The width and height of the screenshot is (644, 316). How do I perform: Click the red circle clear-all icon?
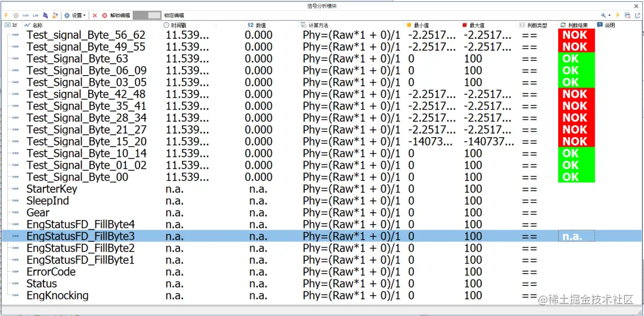pos(105,16)
